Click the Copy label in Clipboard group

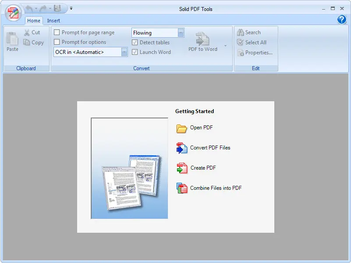38,43
